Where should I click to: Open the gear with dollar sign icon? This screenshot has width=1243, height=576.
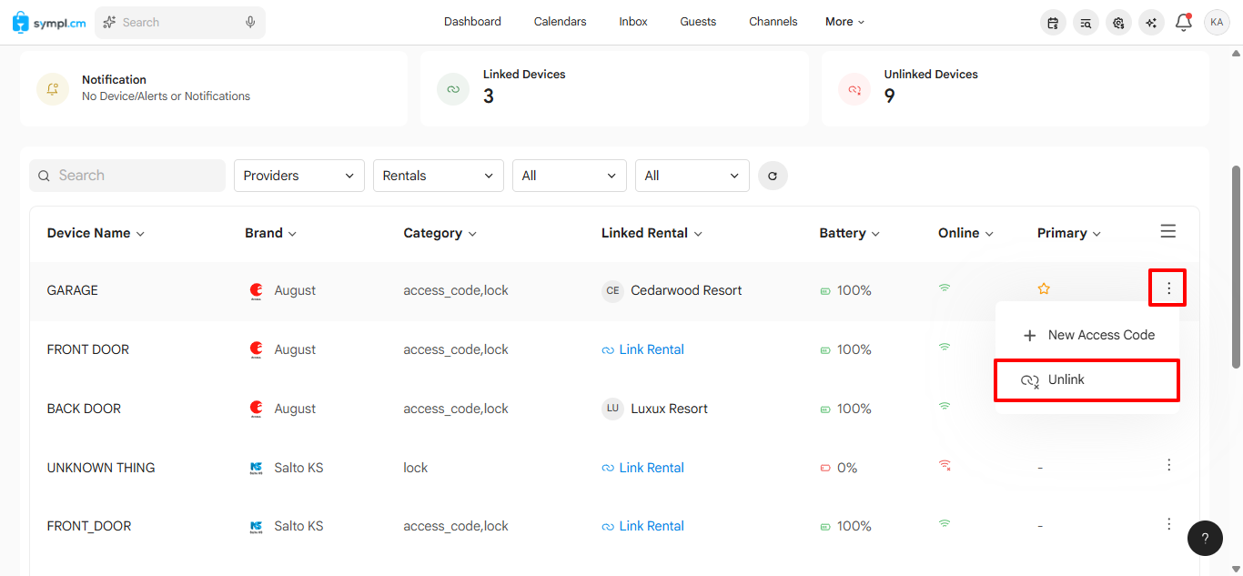pos(1118,23)
